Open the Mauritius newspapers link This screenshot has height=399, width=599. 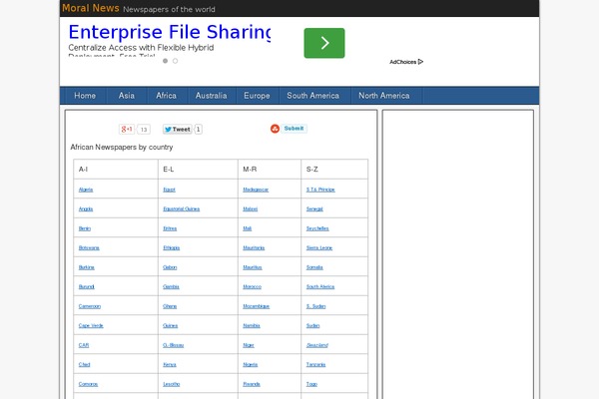[253, 267]
